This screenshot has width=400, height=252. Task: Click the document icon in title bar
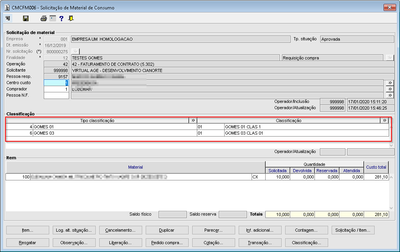(x=7, y=7)
